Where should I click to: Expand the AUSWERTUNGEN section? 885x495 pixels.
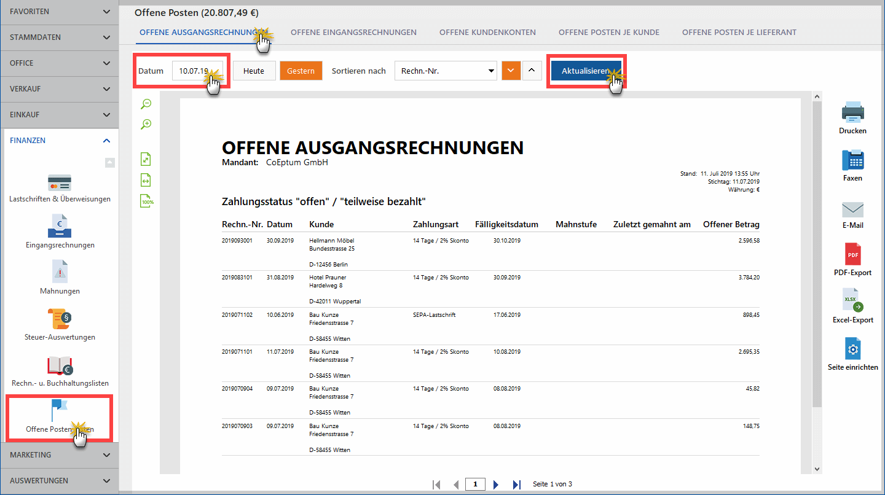click(60, 481)
